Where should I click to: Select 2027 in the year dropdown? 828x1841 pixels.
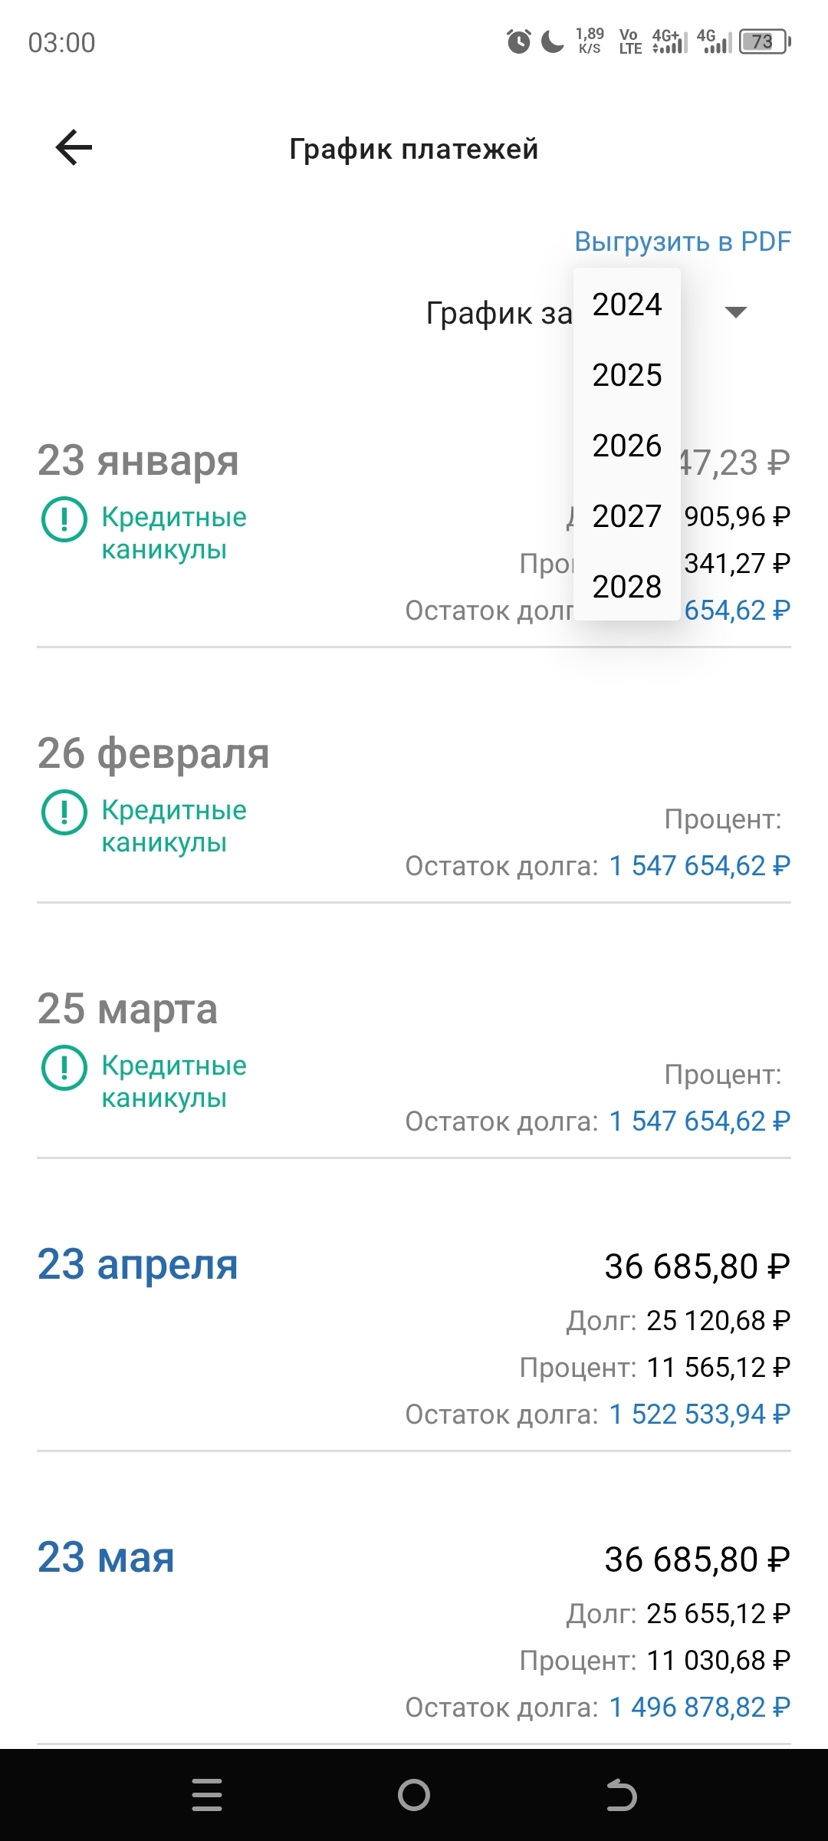(x=626, y=516)
